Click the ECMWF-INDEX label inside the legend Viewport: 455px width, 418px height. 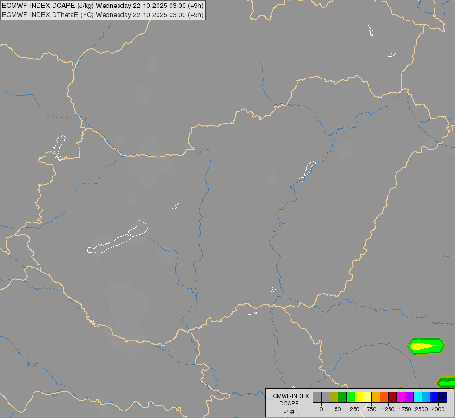click(289, 396)
